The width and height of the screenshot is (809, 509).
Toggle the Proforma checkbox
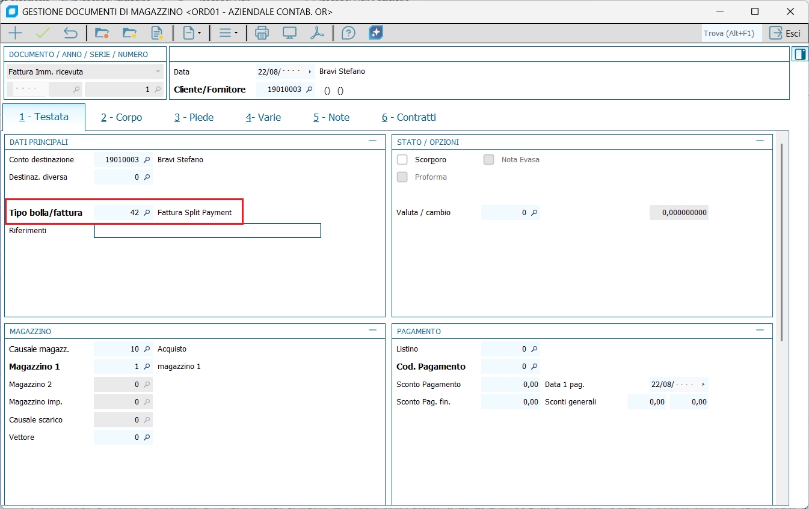402,177
